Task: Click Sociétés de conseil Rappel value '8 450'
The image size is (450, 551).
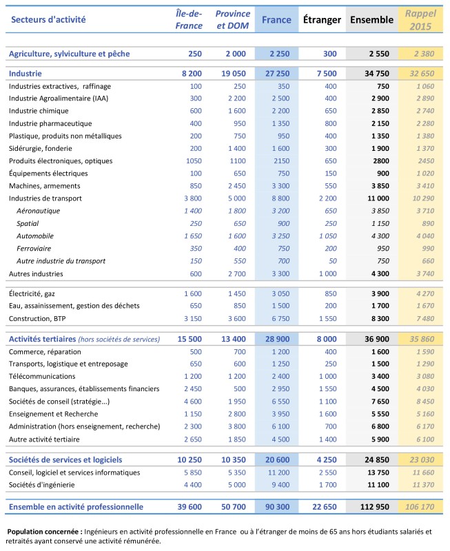Action: [x=425, y=402]
